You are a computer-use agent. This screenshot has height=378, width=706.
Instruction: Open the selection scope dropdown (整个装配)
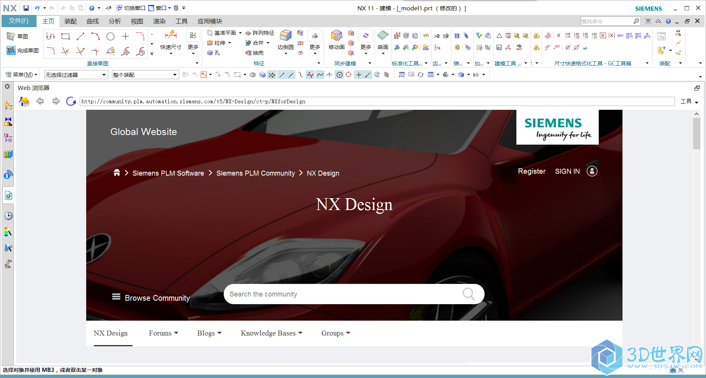(145, 75)
